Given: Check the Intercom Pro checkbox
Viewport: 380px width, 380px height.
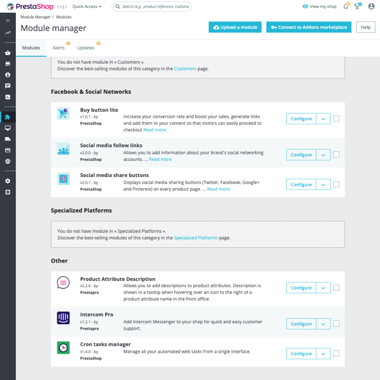Looking at the screenshot, I should (x=337, y=324).
